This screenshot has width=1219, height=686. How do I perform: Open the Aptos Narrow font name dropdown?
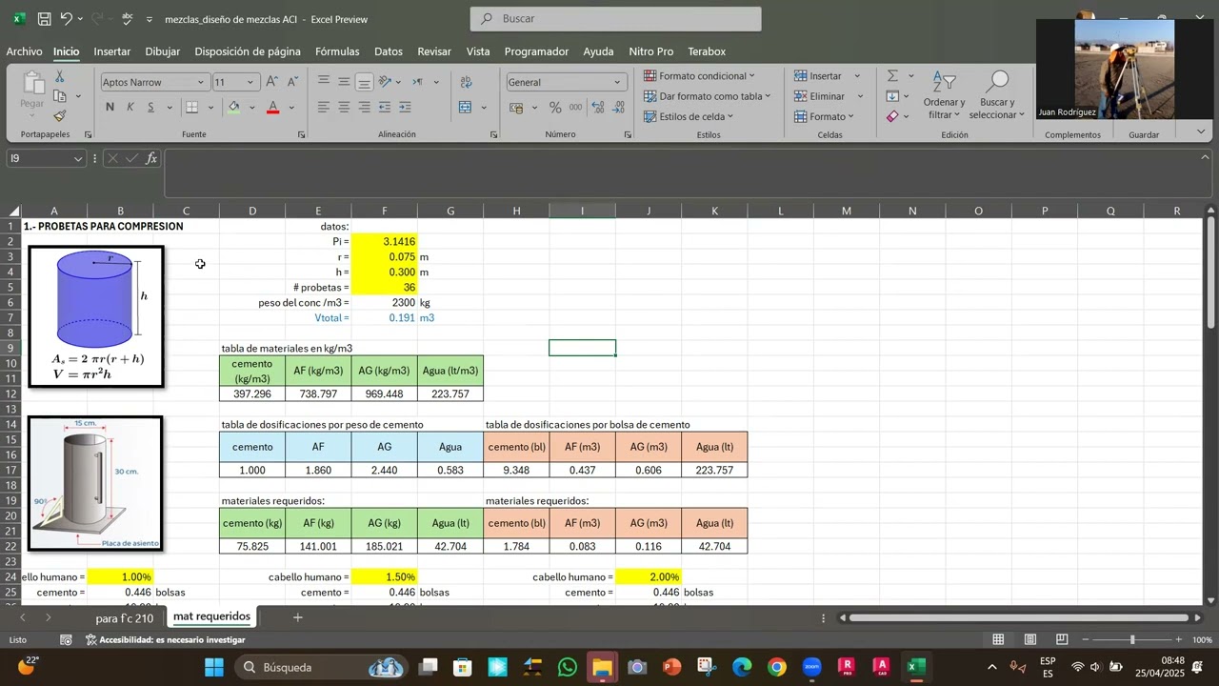click(201, 82)
